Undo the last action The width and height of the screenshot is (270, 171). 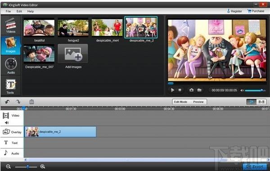[7, 102]
